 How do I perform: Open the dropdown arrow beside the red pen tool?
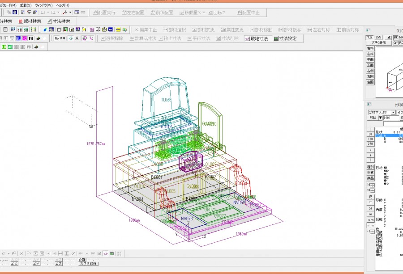(70, 13)
